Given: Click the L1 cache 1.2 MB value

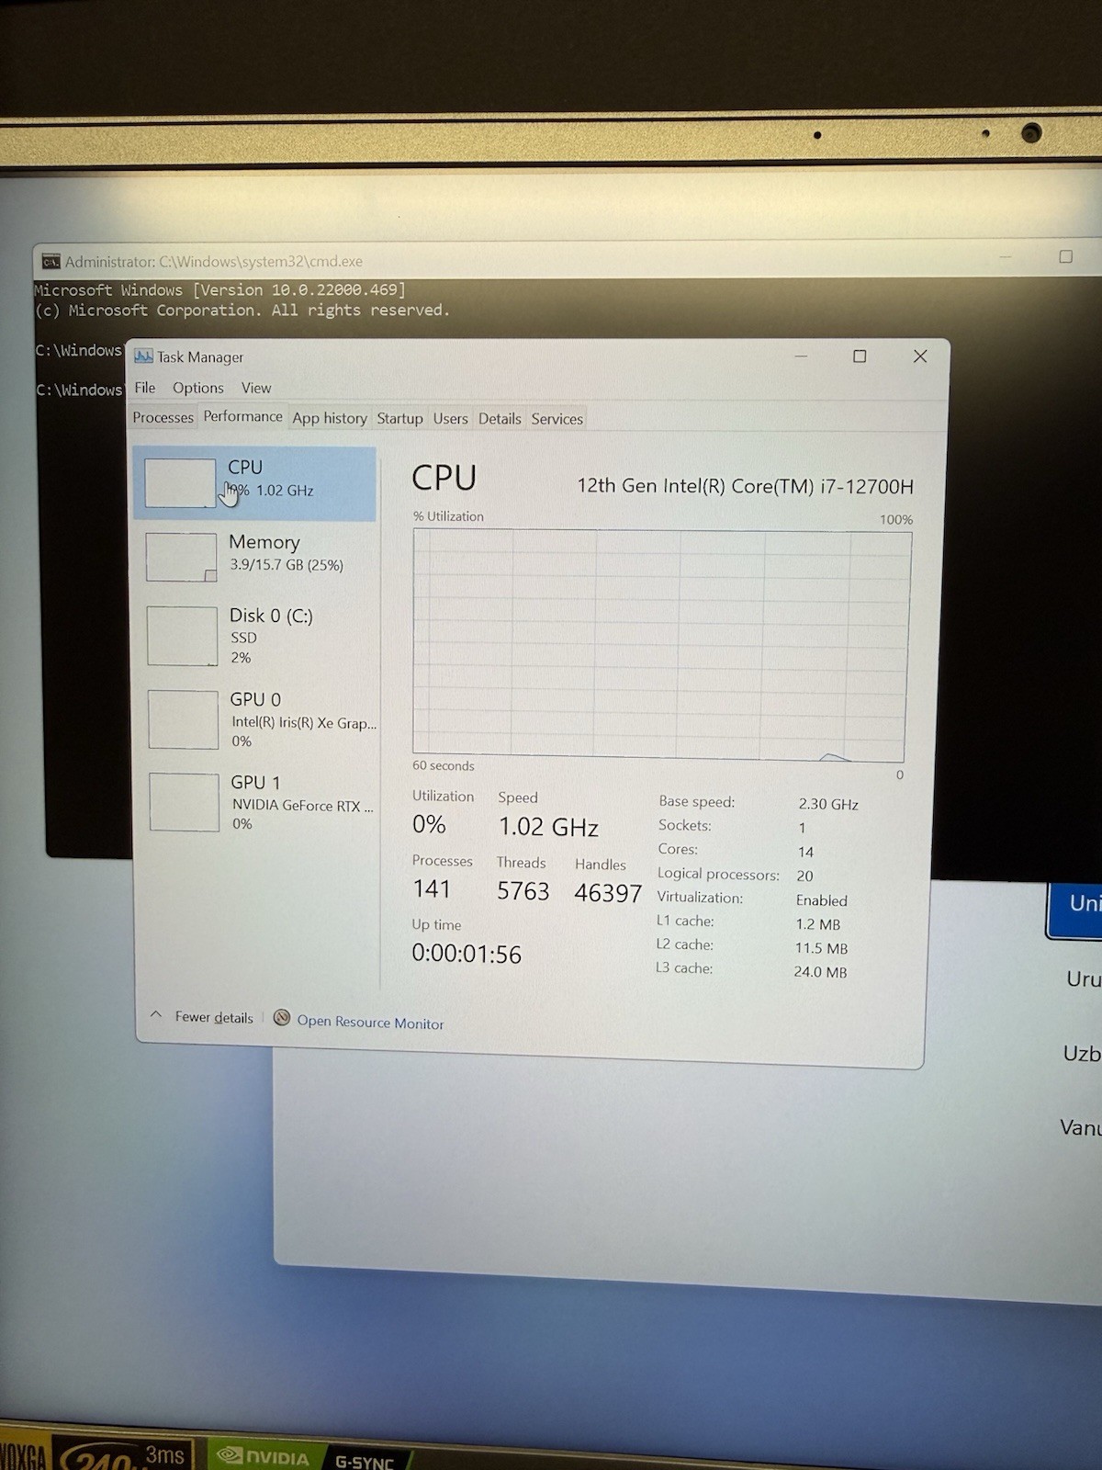Looking at the screenshot, I should (x=817, y=924).
